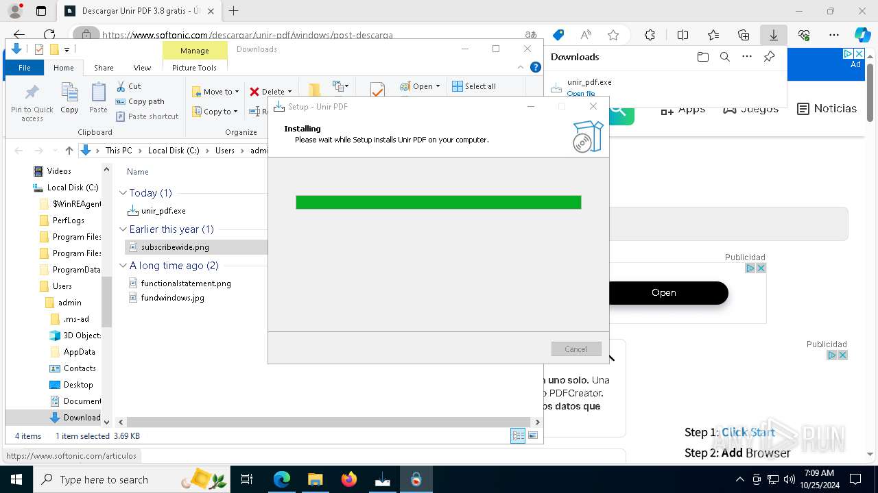Click Paste shortcut in the ribbon
The image size is (878, 493).
147,116
